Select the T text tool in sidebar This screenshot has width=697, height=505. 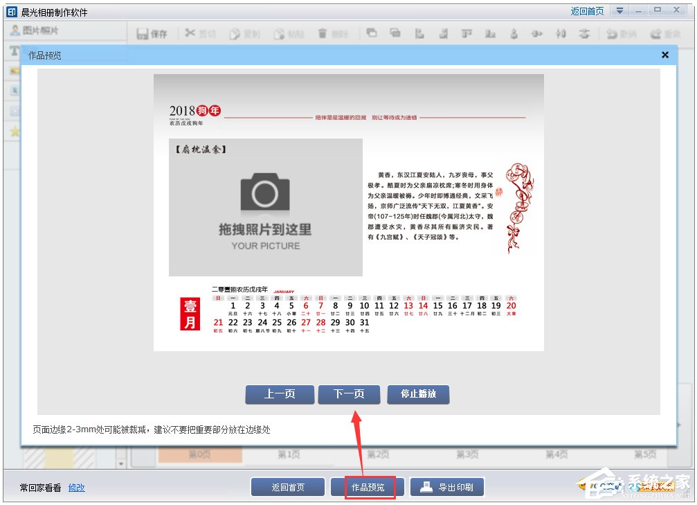click(x=15, y=50)
